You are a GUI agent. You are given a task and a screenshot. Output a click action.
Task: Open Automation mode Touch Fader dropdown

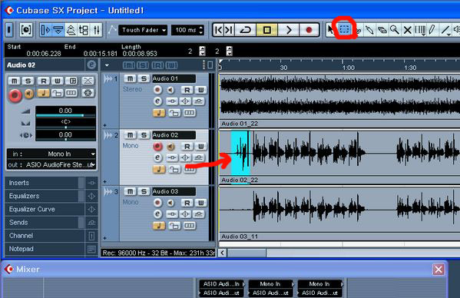(x=143, y=30)
